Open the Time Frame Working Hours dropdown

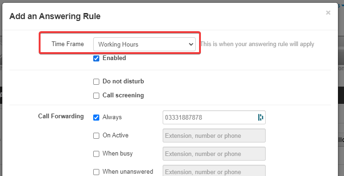tap(144, 44)
